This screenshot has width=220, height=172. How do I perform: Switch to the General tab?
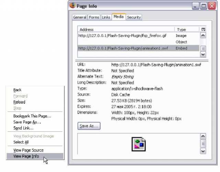tap(80, 17)
